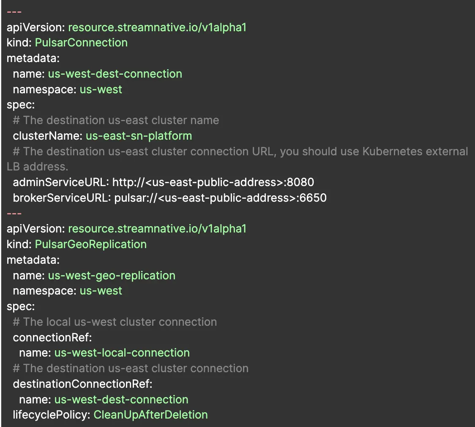Screen dimensions: 475x427
Task: Click the us-west-geo-replication name value
Action: click(112, 276)
